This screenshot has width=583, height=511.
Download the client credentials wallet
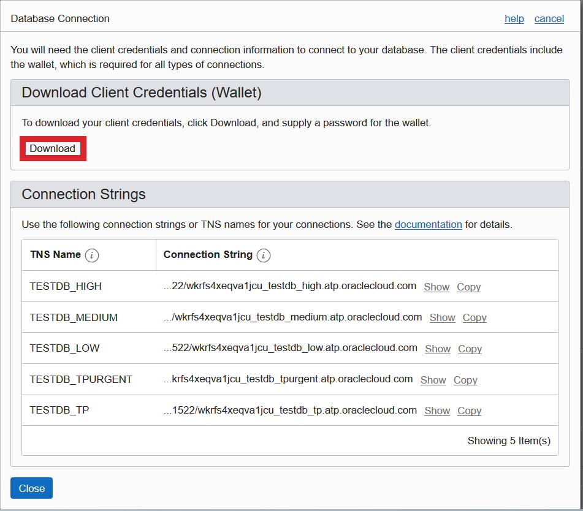point(52,148)
